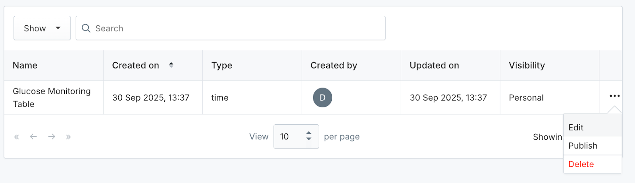Go to the next page
The image size is (635, 183).
coord(52,137)
